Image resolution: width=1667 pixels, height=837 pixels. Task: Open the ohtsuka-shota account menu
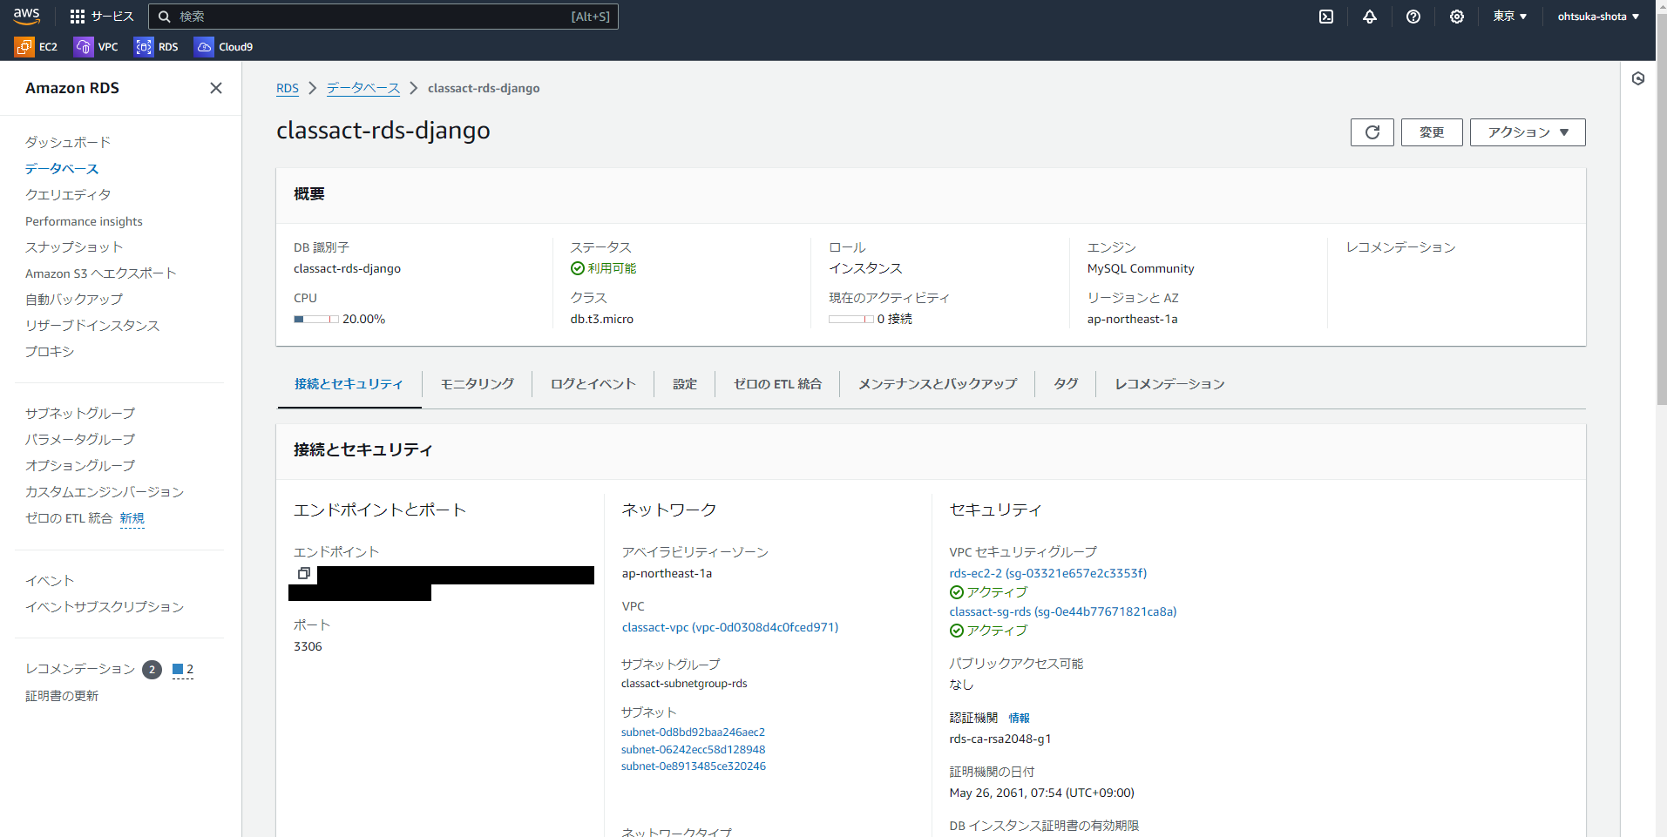pos(1599,17)
